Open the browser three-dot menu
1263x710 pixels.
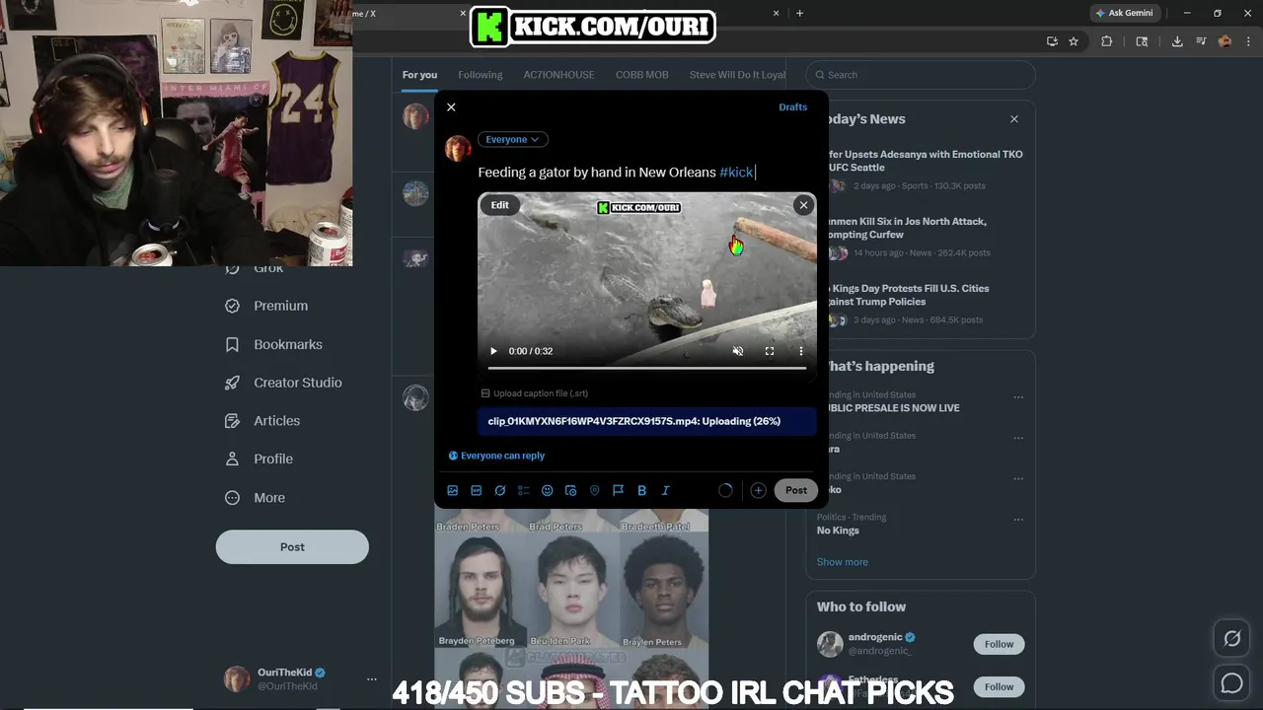click(x=1247, y=41)
